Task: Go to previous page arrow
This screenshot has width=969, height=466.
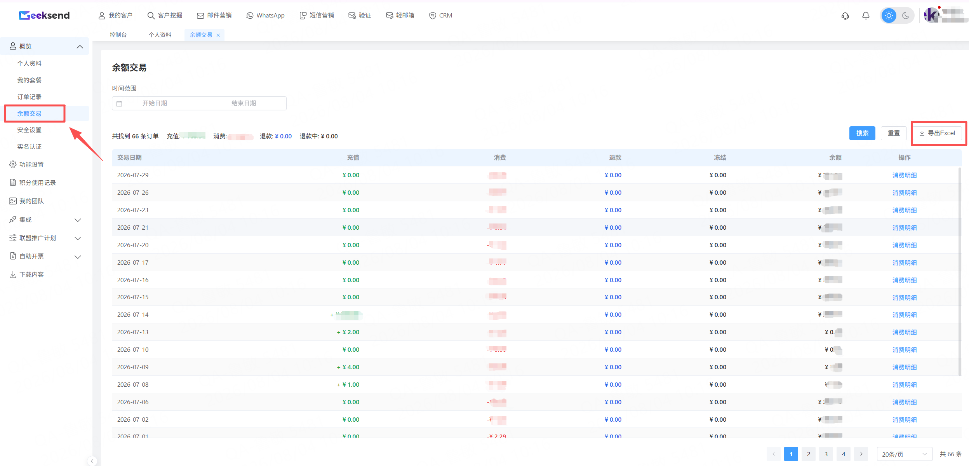Action: pos(774,454)
